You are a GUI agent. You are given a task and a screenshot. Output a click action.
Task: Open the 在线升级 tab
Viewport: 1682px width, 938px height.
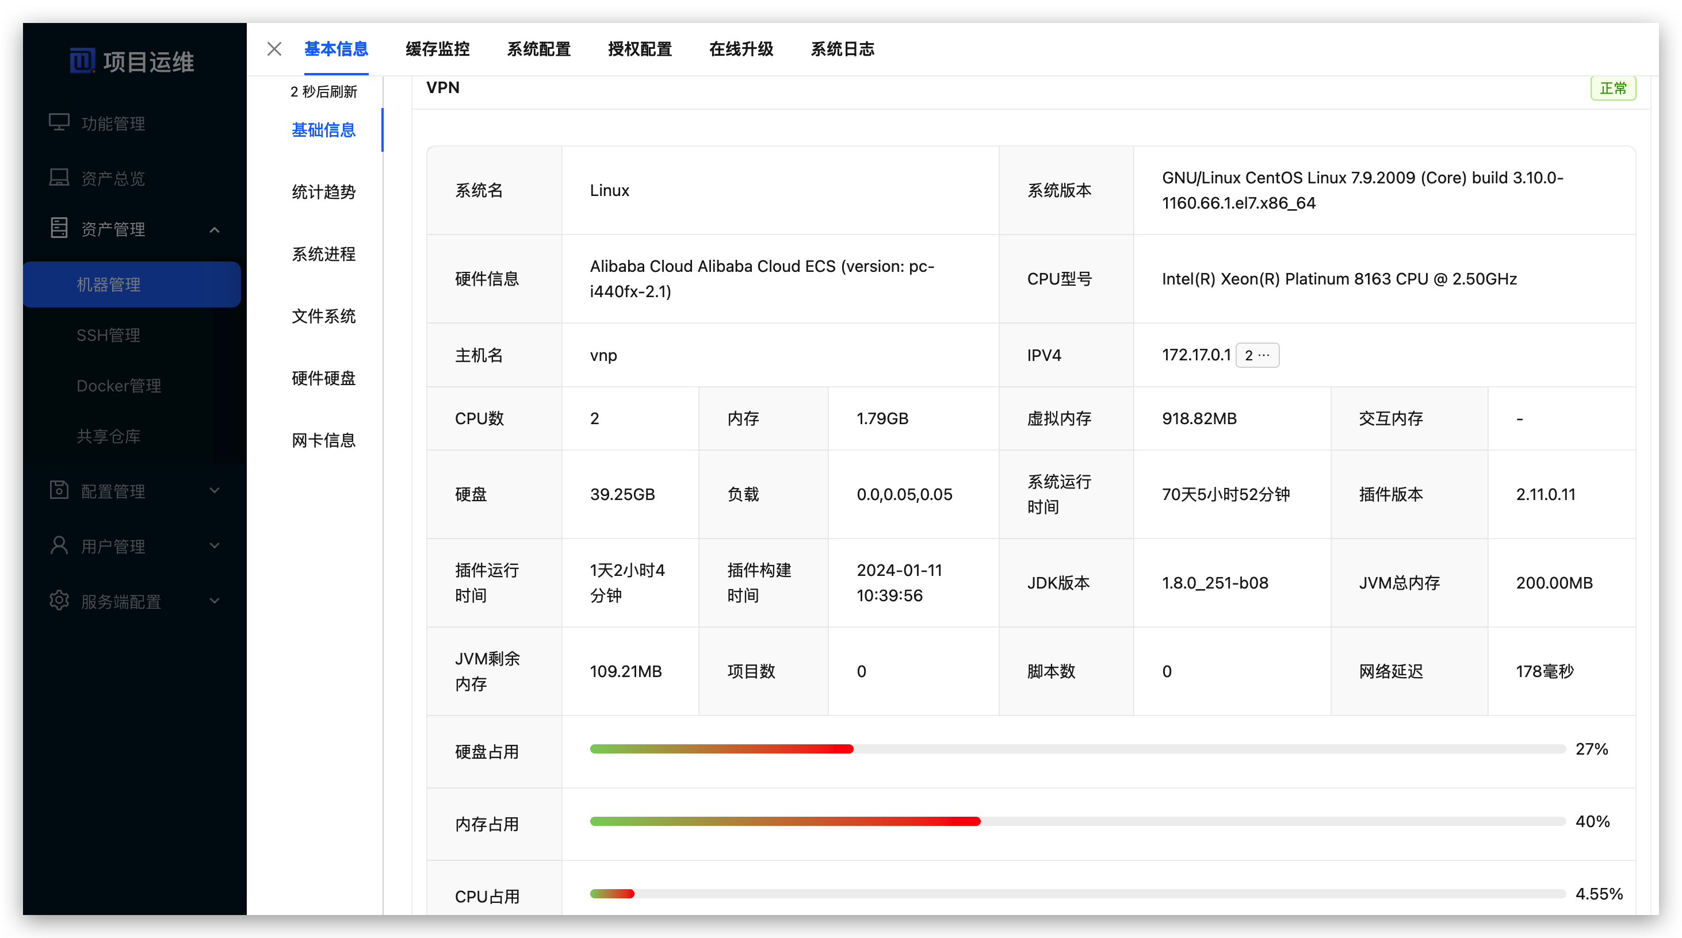click(x=741, y=49)
